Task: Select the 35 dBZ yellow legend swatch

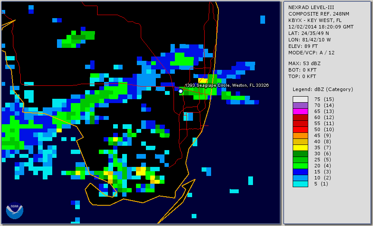Action: (300, 148)
